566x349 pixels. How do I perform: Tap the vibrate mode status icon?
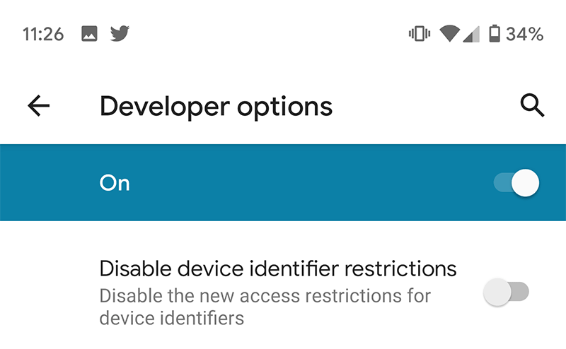pos(420,34)
